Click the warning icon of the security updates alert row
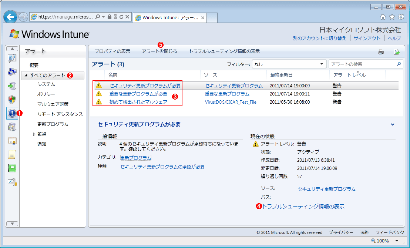Viewport: 410px width, 248px height. [98, 86]
